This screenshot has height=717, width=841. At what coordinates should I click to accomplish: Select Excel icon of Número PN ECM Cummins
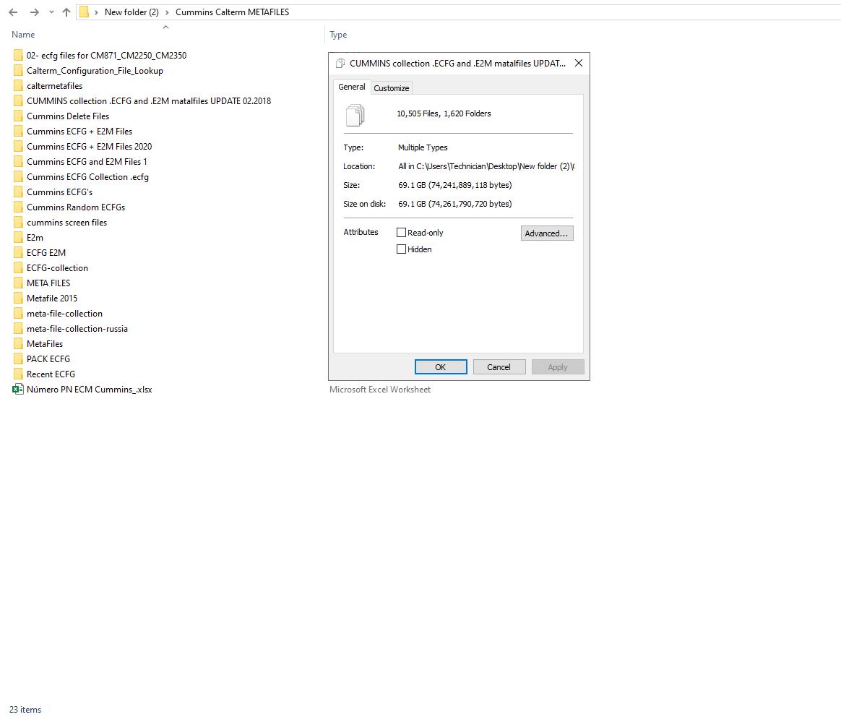[17, 389]
